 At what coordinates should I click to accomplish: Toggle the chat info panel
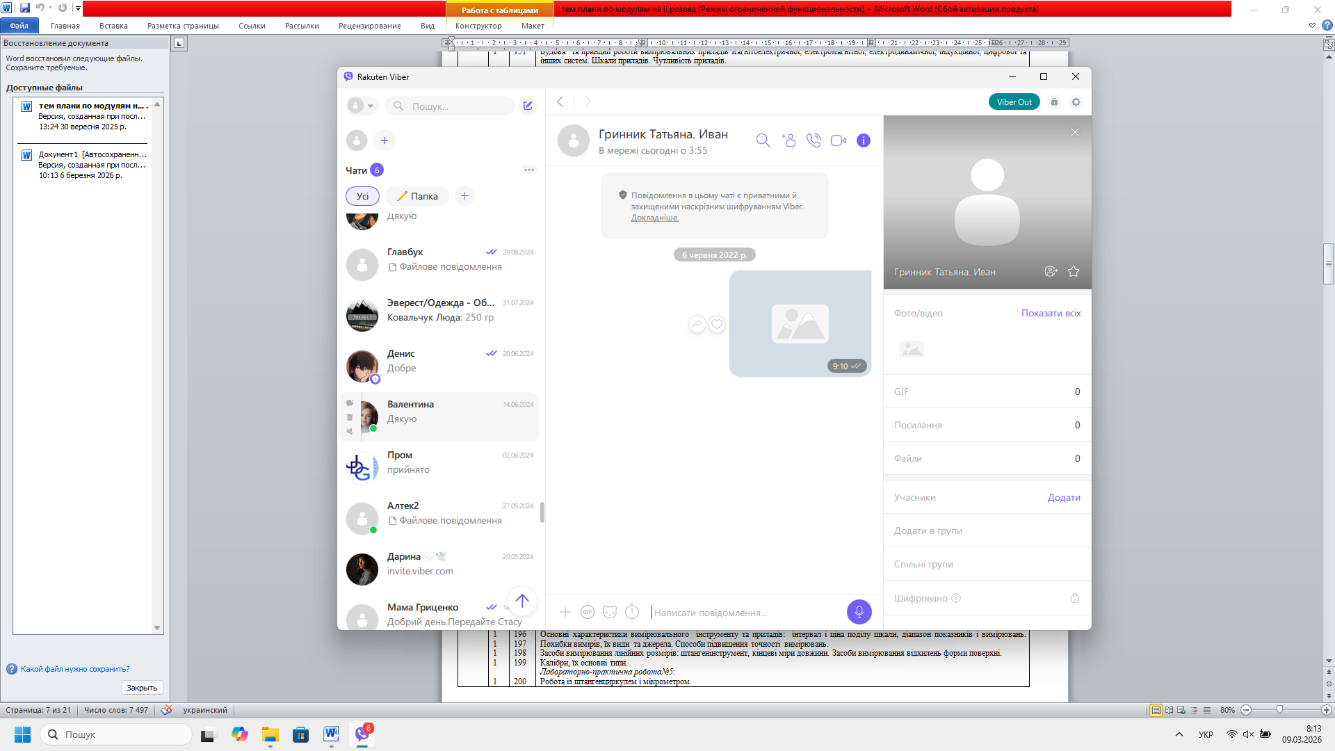click(864, 140)
